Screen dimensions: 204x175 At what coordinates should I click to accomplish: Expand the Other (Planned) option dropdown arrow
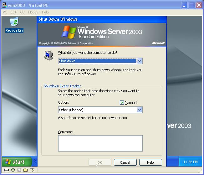point(140,110)
